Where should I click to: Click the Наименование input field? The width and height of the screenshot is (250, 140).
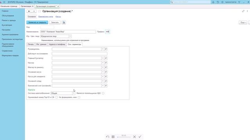click(x=68, y=32)
